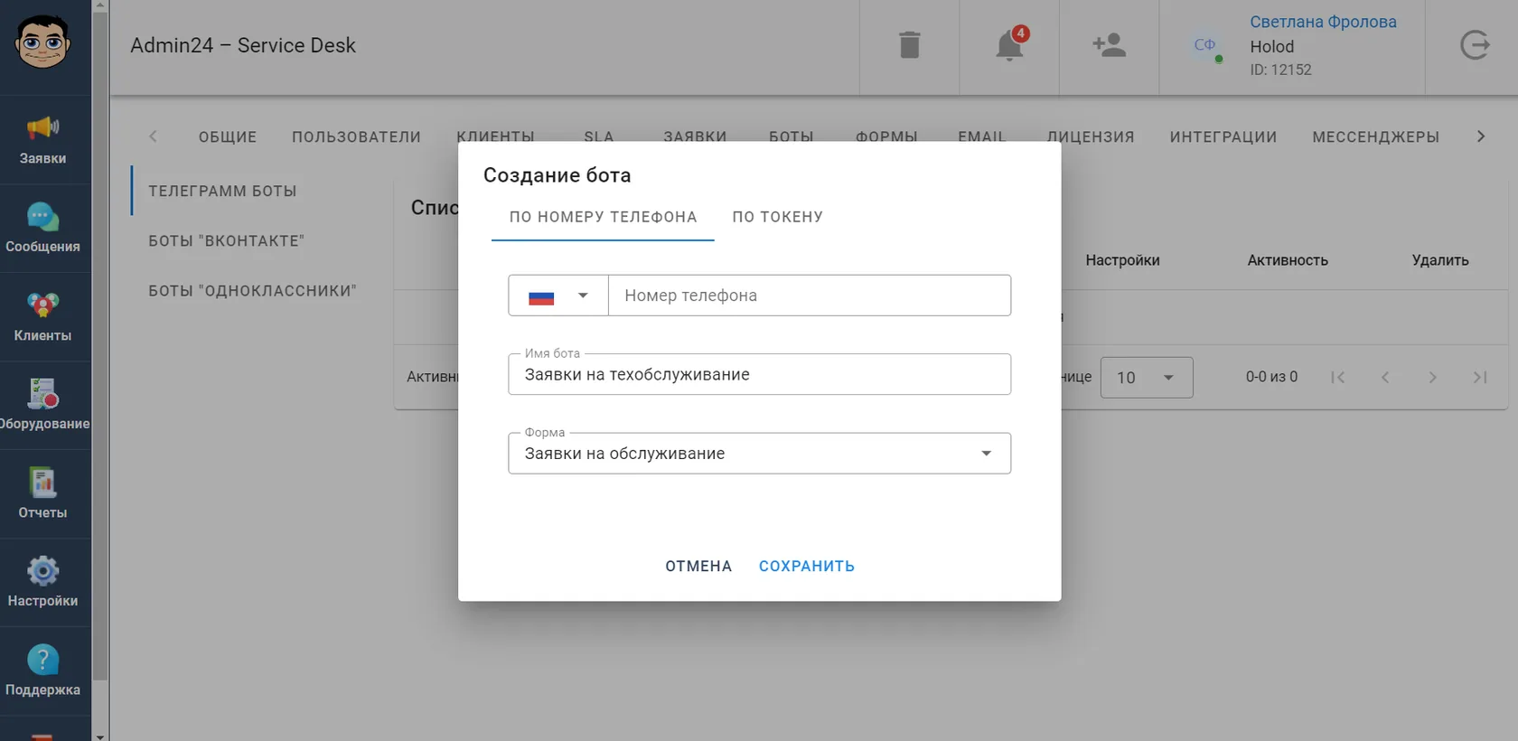Open Настройки gear in sidebar
Viewport: 1518px width, 741px height.
42,583
